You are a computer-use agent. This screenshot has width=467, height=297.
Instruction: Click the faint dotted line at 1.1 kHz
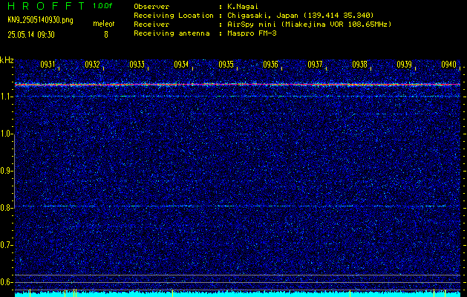238,97
